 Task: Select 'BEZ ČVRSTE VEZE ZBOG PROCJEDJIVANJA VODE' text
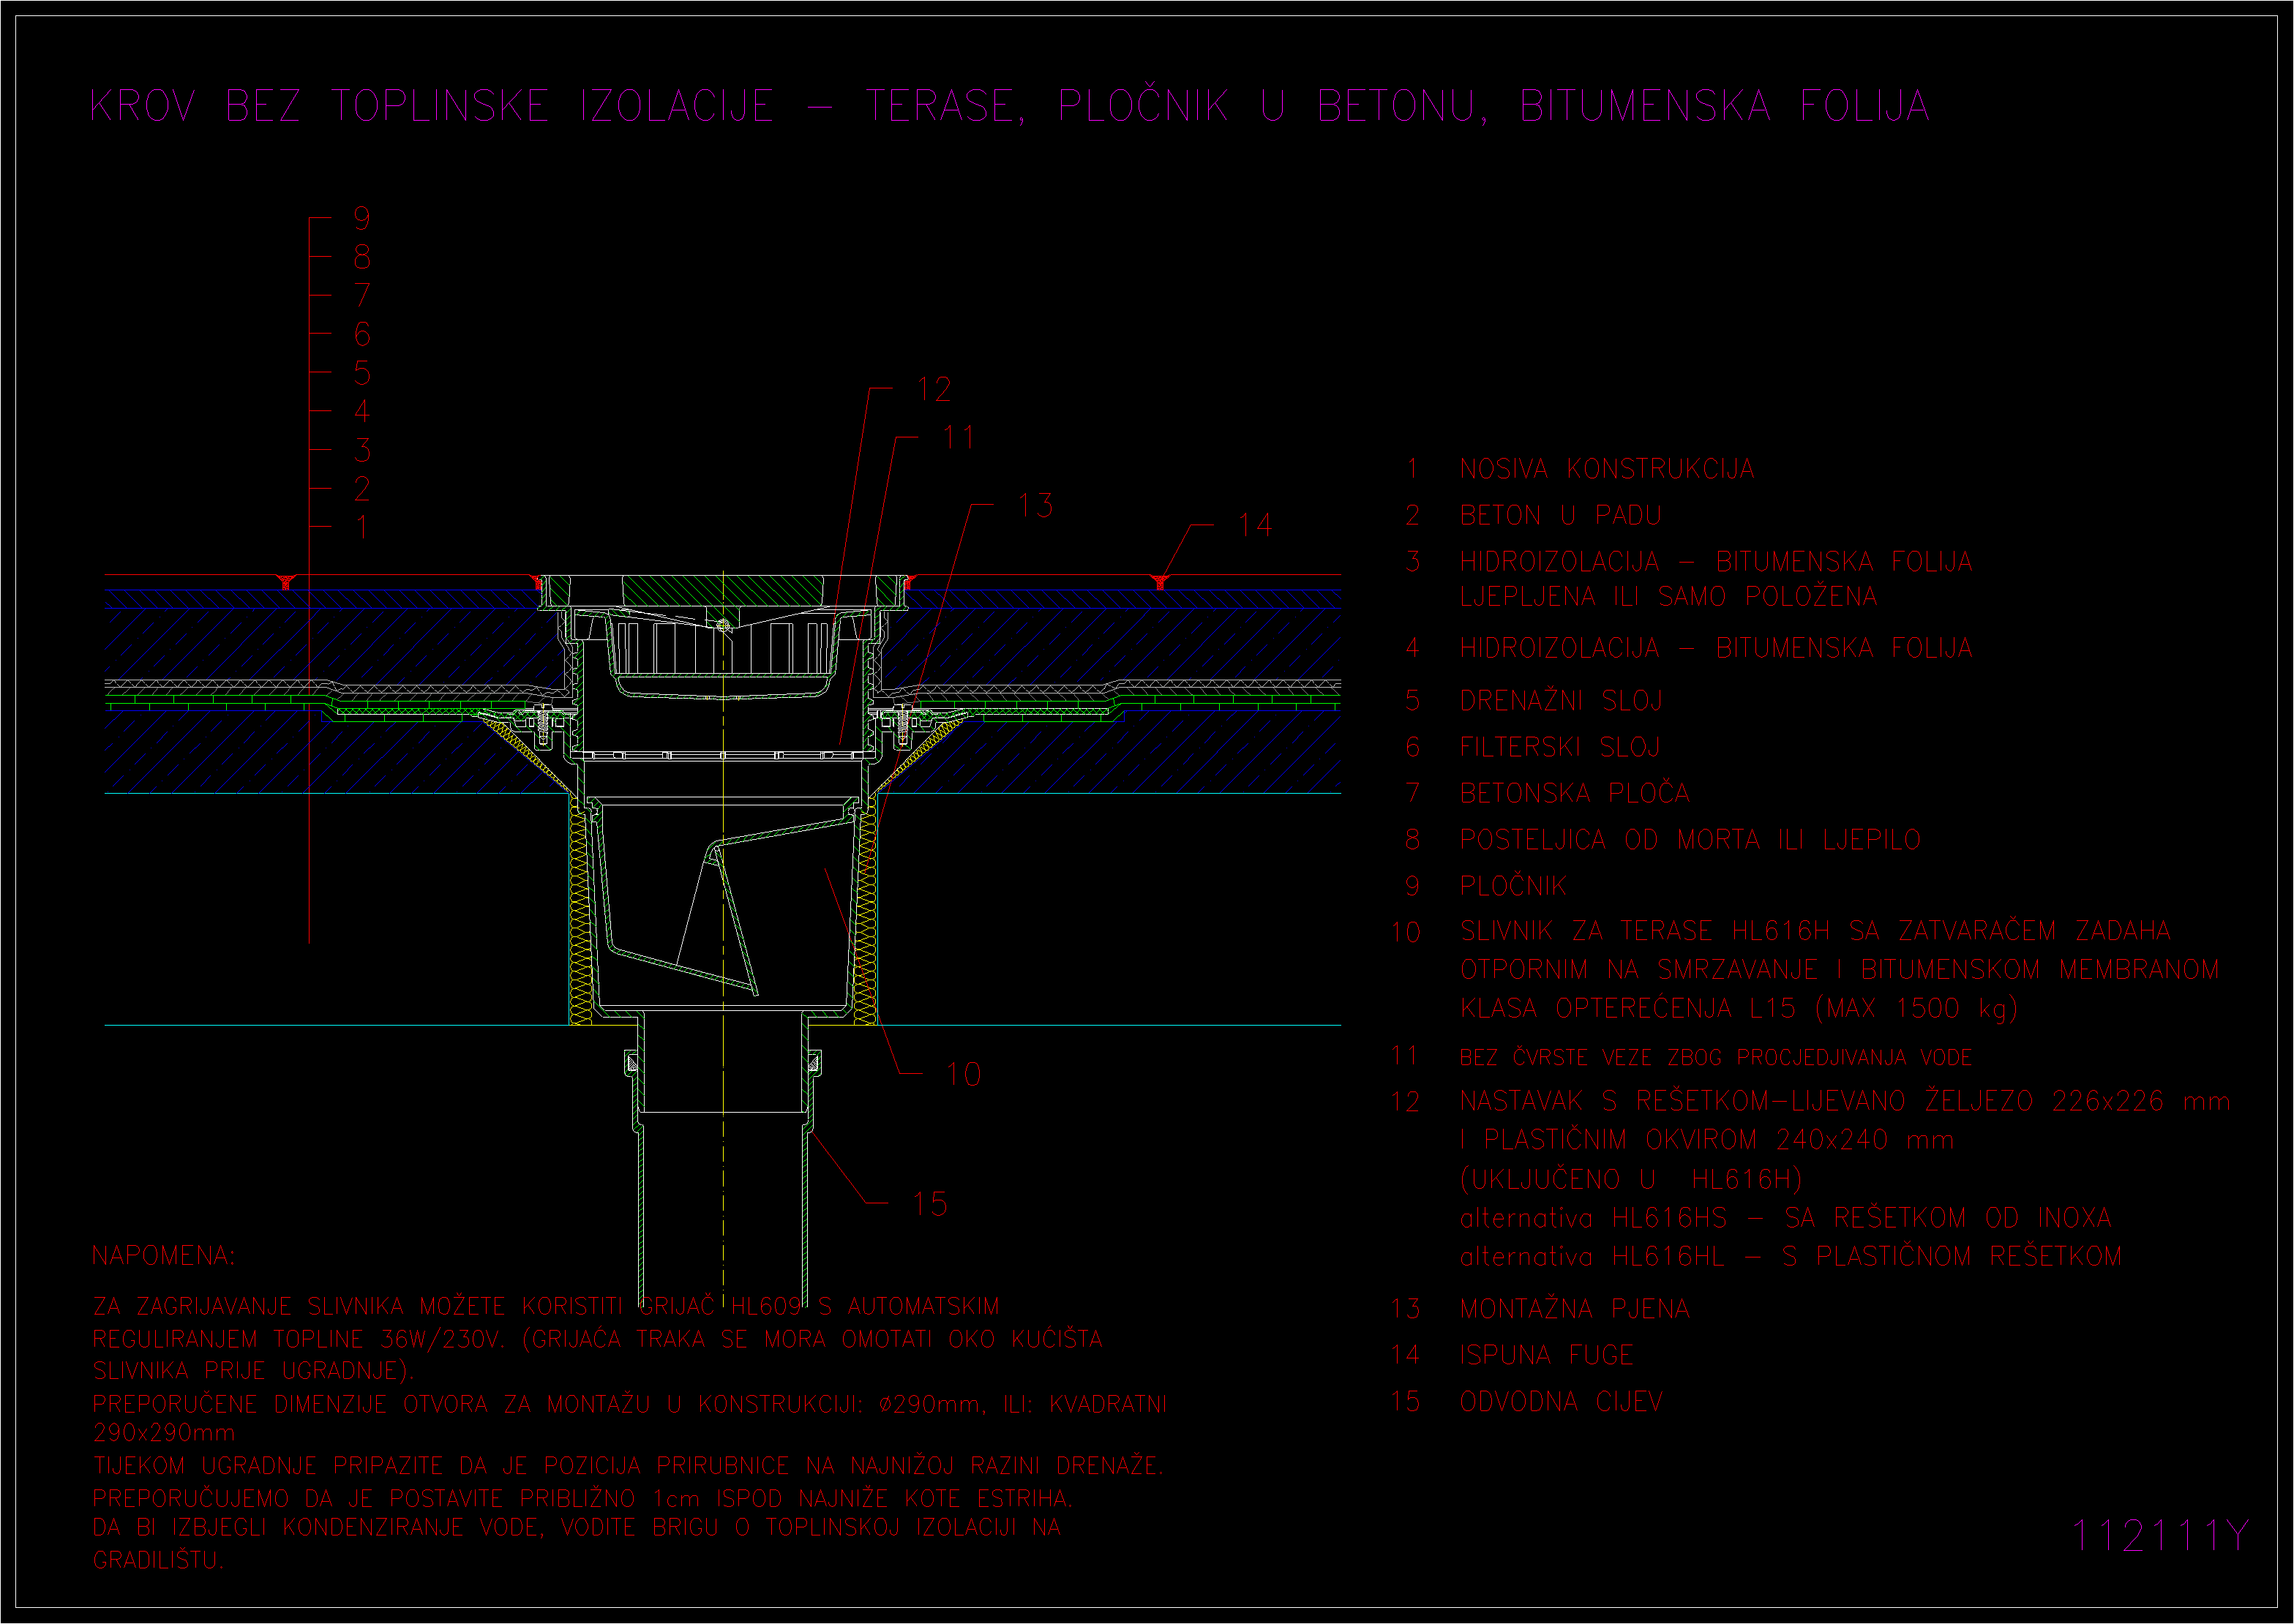coord(1715,1058)
